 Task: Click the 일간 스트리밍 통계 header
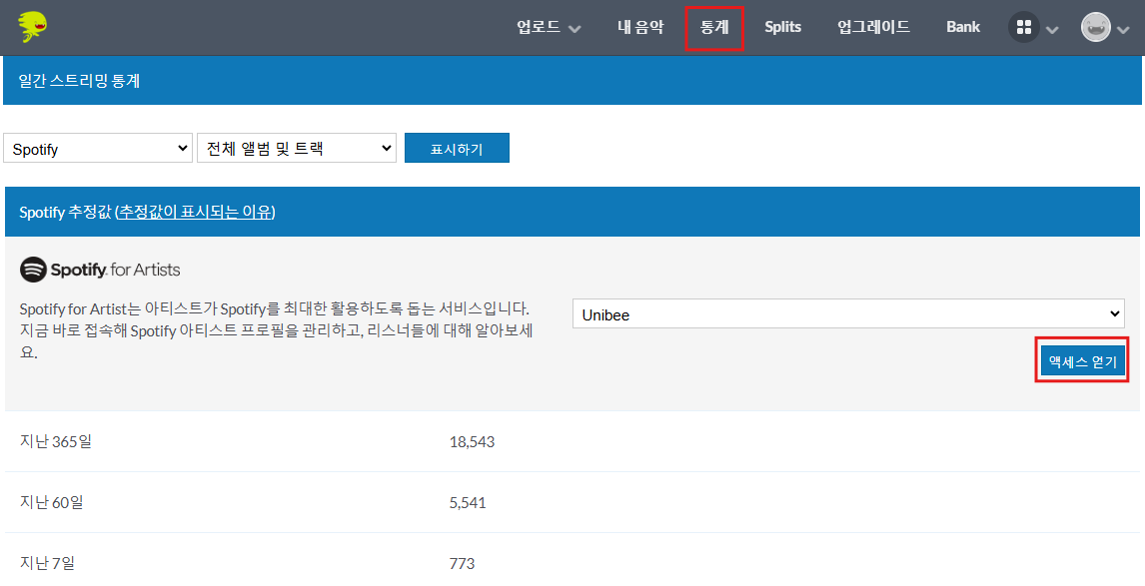[79, 80]
